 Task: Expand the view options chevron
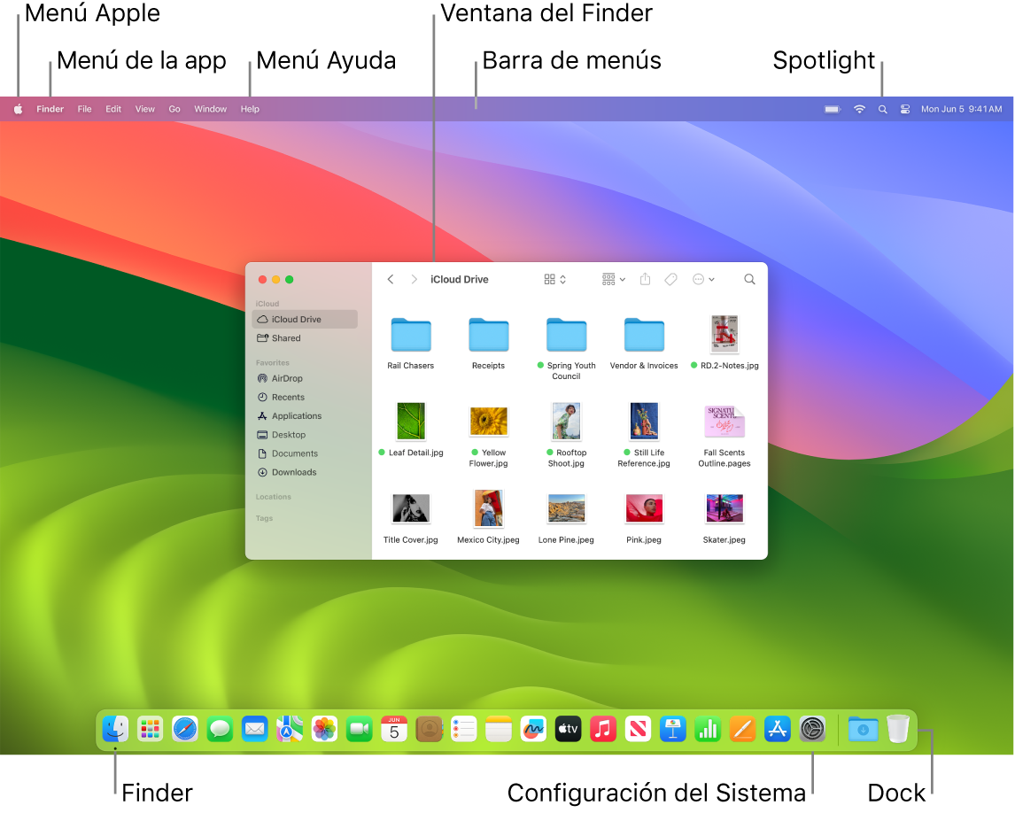click(563, 279)
